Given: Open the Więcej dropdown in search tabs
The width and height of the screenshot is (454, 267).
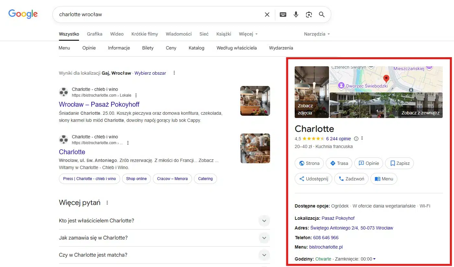Looking at the screenshot, I should tap(248, 34).
